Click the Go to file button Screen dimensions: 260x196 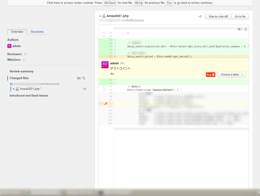pos(240,17)
